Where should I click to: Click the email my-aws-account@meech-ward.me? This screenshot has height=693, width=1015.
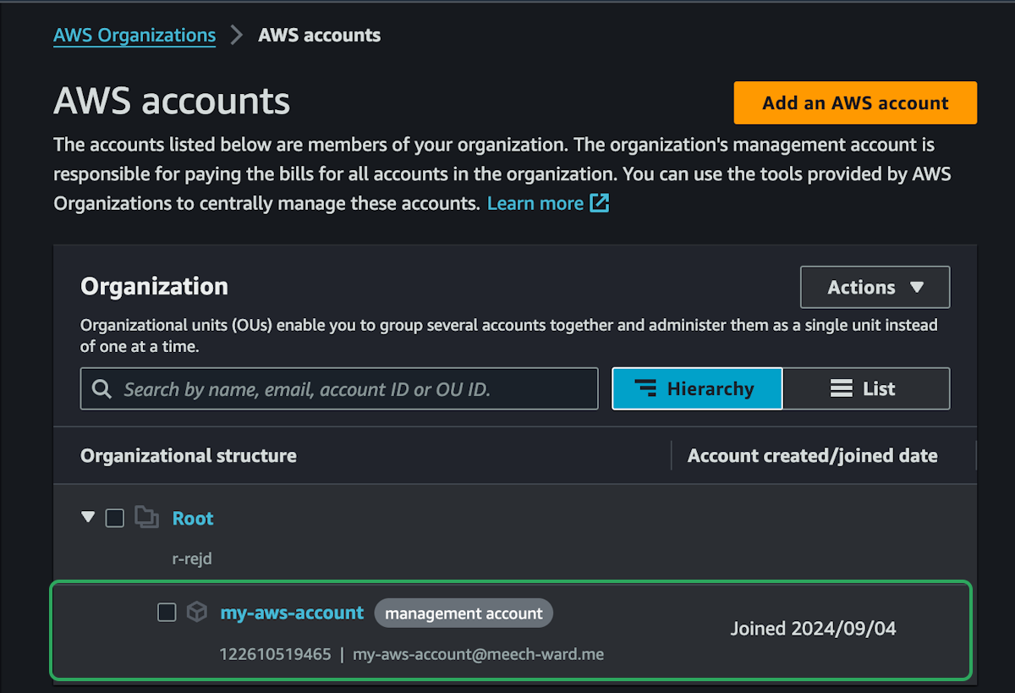coord(478,654)
